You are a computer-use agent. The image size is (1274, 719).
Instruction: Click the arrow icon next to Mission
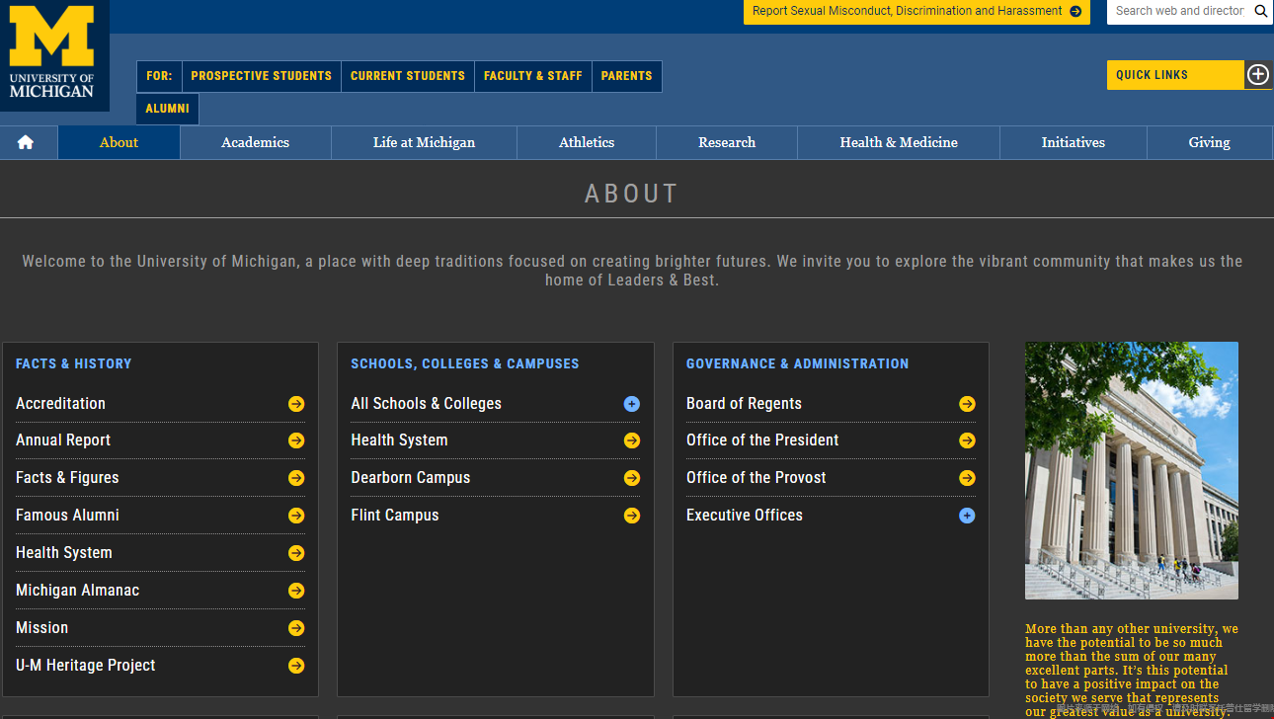tap(296, 628)
